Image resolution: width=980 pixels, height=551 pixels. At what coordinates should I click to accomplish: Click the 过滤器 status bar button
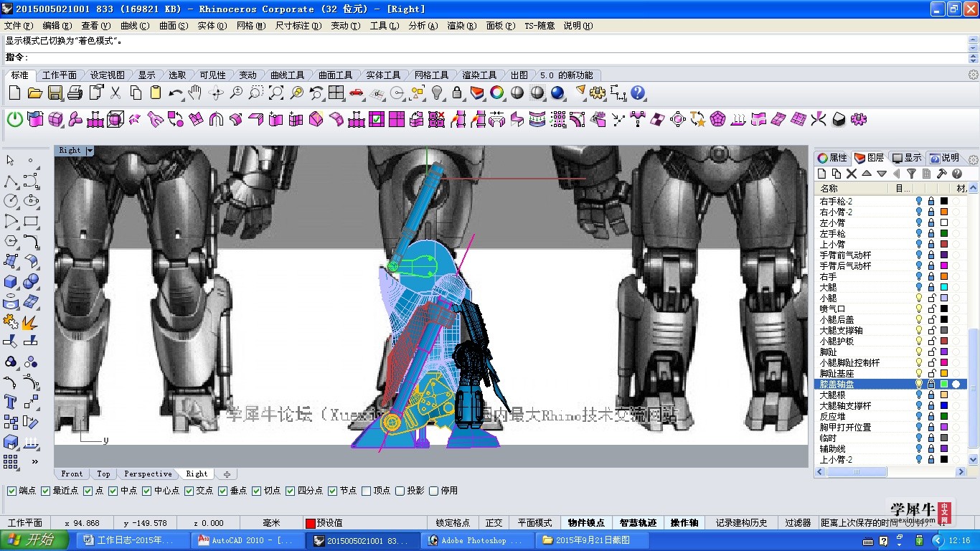pos(798,523)
